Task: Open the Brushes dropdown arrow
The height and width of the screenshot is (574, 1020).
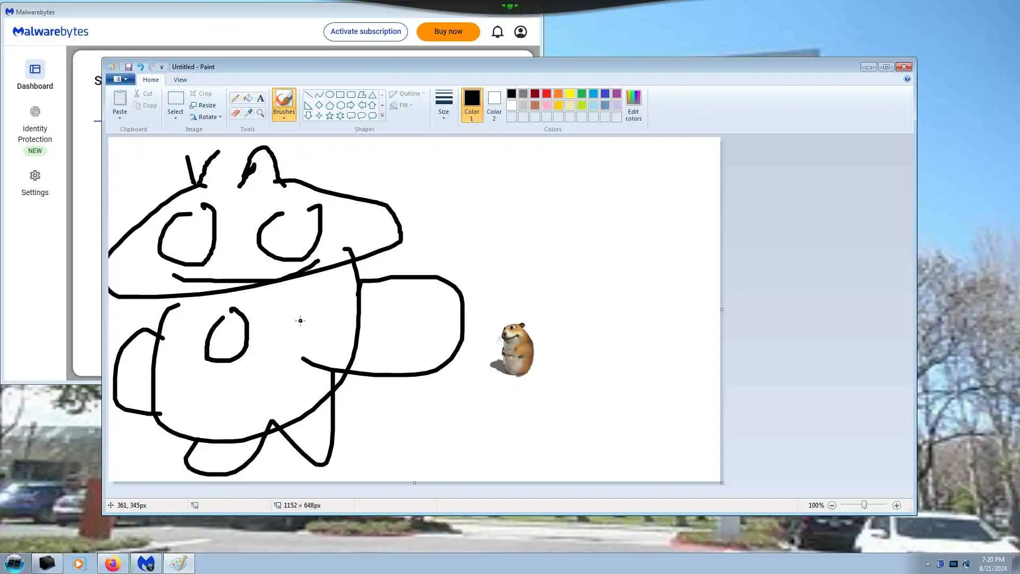Action: click(x=284, y=118)
